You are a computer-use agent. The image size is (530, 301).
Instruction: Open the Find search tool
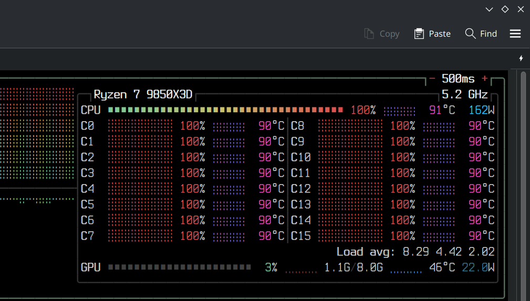pyautogui.click(x=481, y=34)
